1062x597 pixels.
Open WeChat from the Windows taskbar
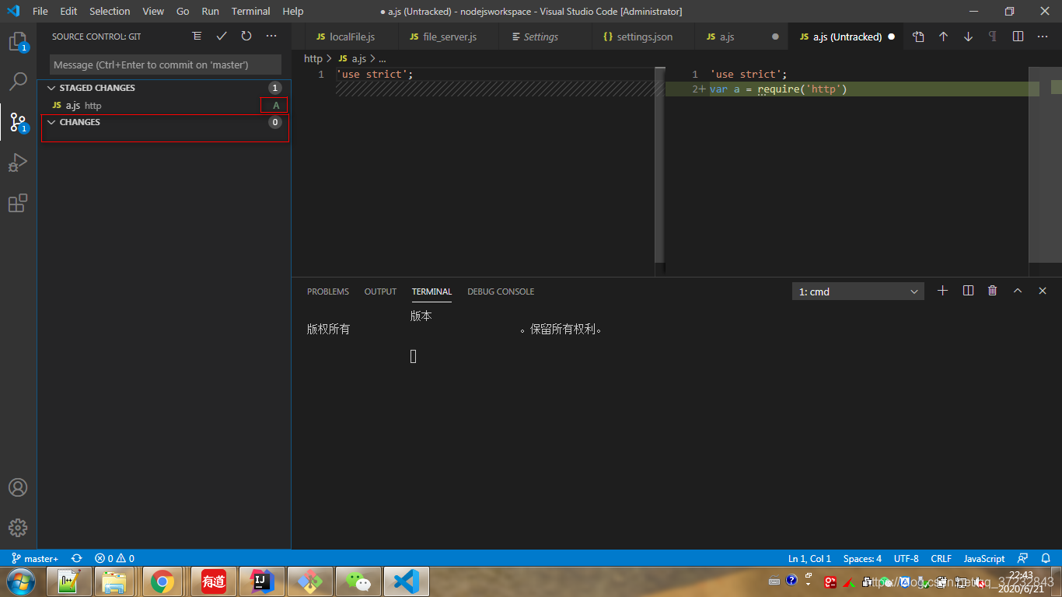[358, 581]
